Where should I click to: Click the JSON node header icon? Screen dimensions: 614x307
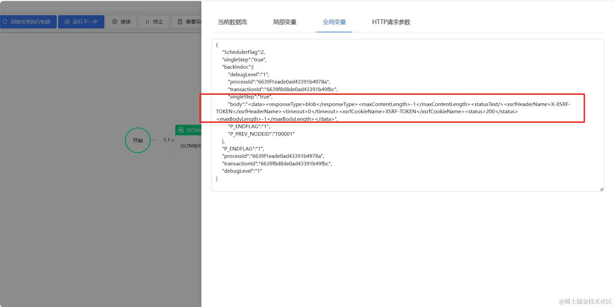click(x=181, y=130)
